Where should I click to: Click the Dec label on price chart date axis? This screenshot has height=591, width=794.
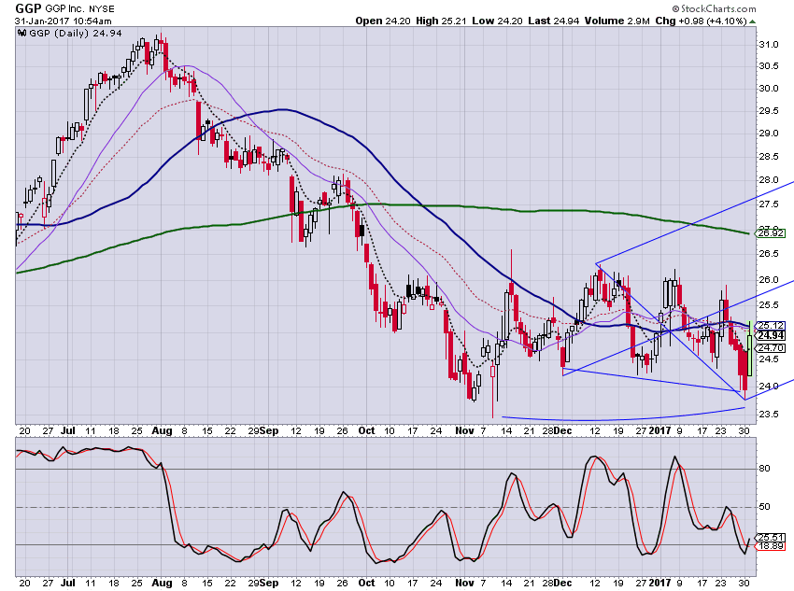coord(562,430)
